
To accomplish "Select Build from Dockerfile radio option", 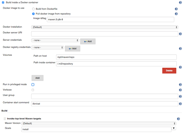I will pos(33,9).
